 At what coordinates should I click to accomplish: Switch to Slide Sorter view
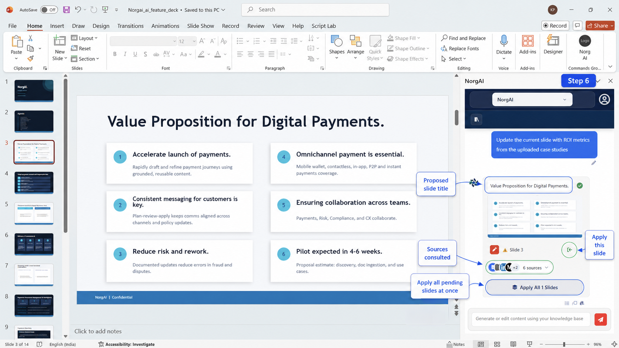click(497, 344)
